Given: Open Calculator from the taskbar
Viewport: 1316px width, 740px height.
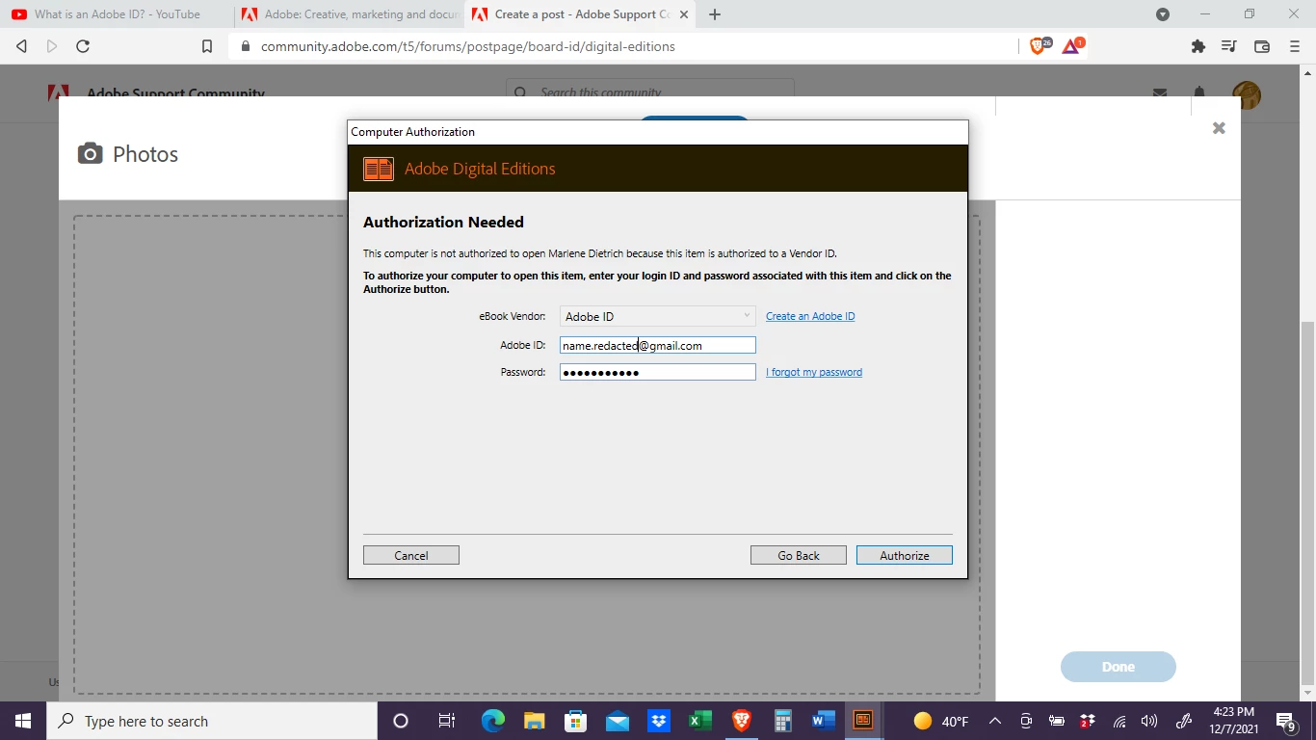Looking at the screenshot, I should (x=783, y=721).
